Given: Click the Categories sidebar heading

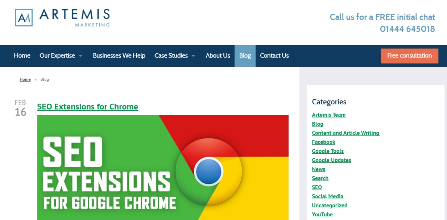Looking at the screenshot, I should tap(329, 102).
